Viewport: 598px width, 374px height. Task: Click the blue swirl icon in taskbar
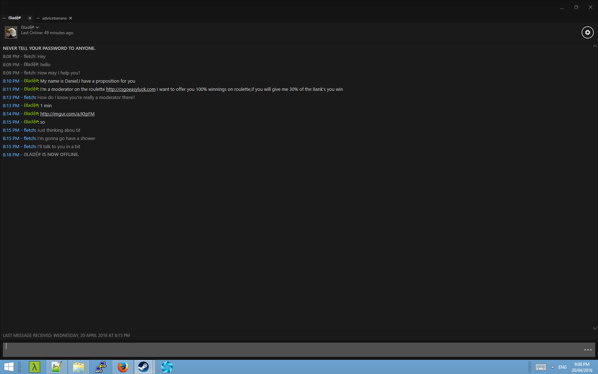coord(167,367)
